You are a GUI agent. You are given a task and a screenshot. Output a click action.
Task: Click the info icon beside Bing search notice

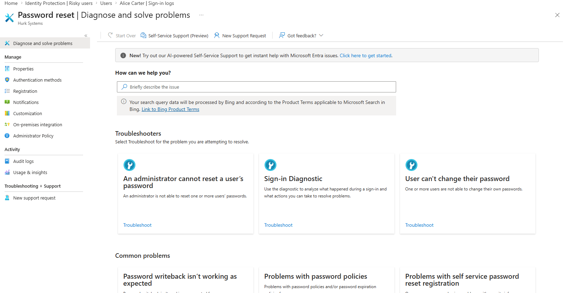pos(124,102)
